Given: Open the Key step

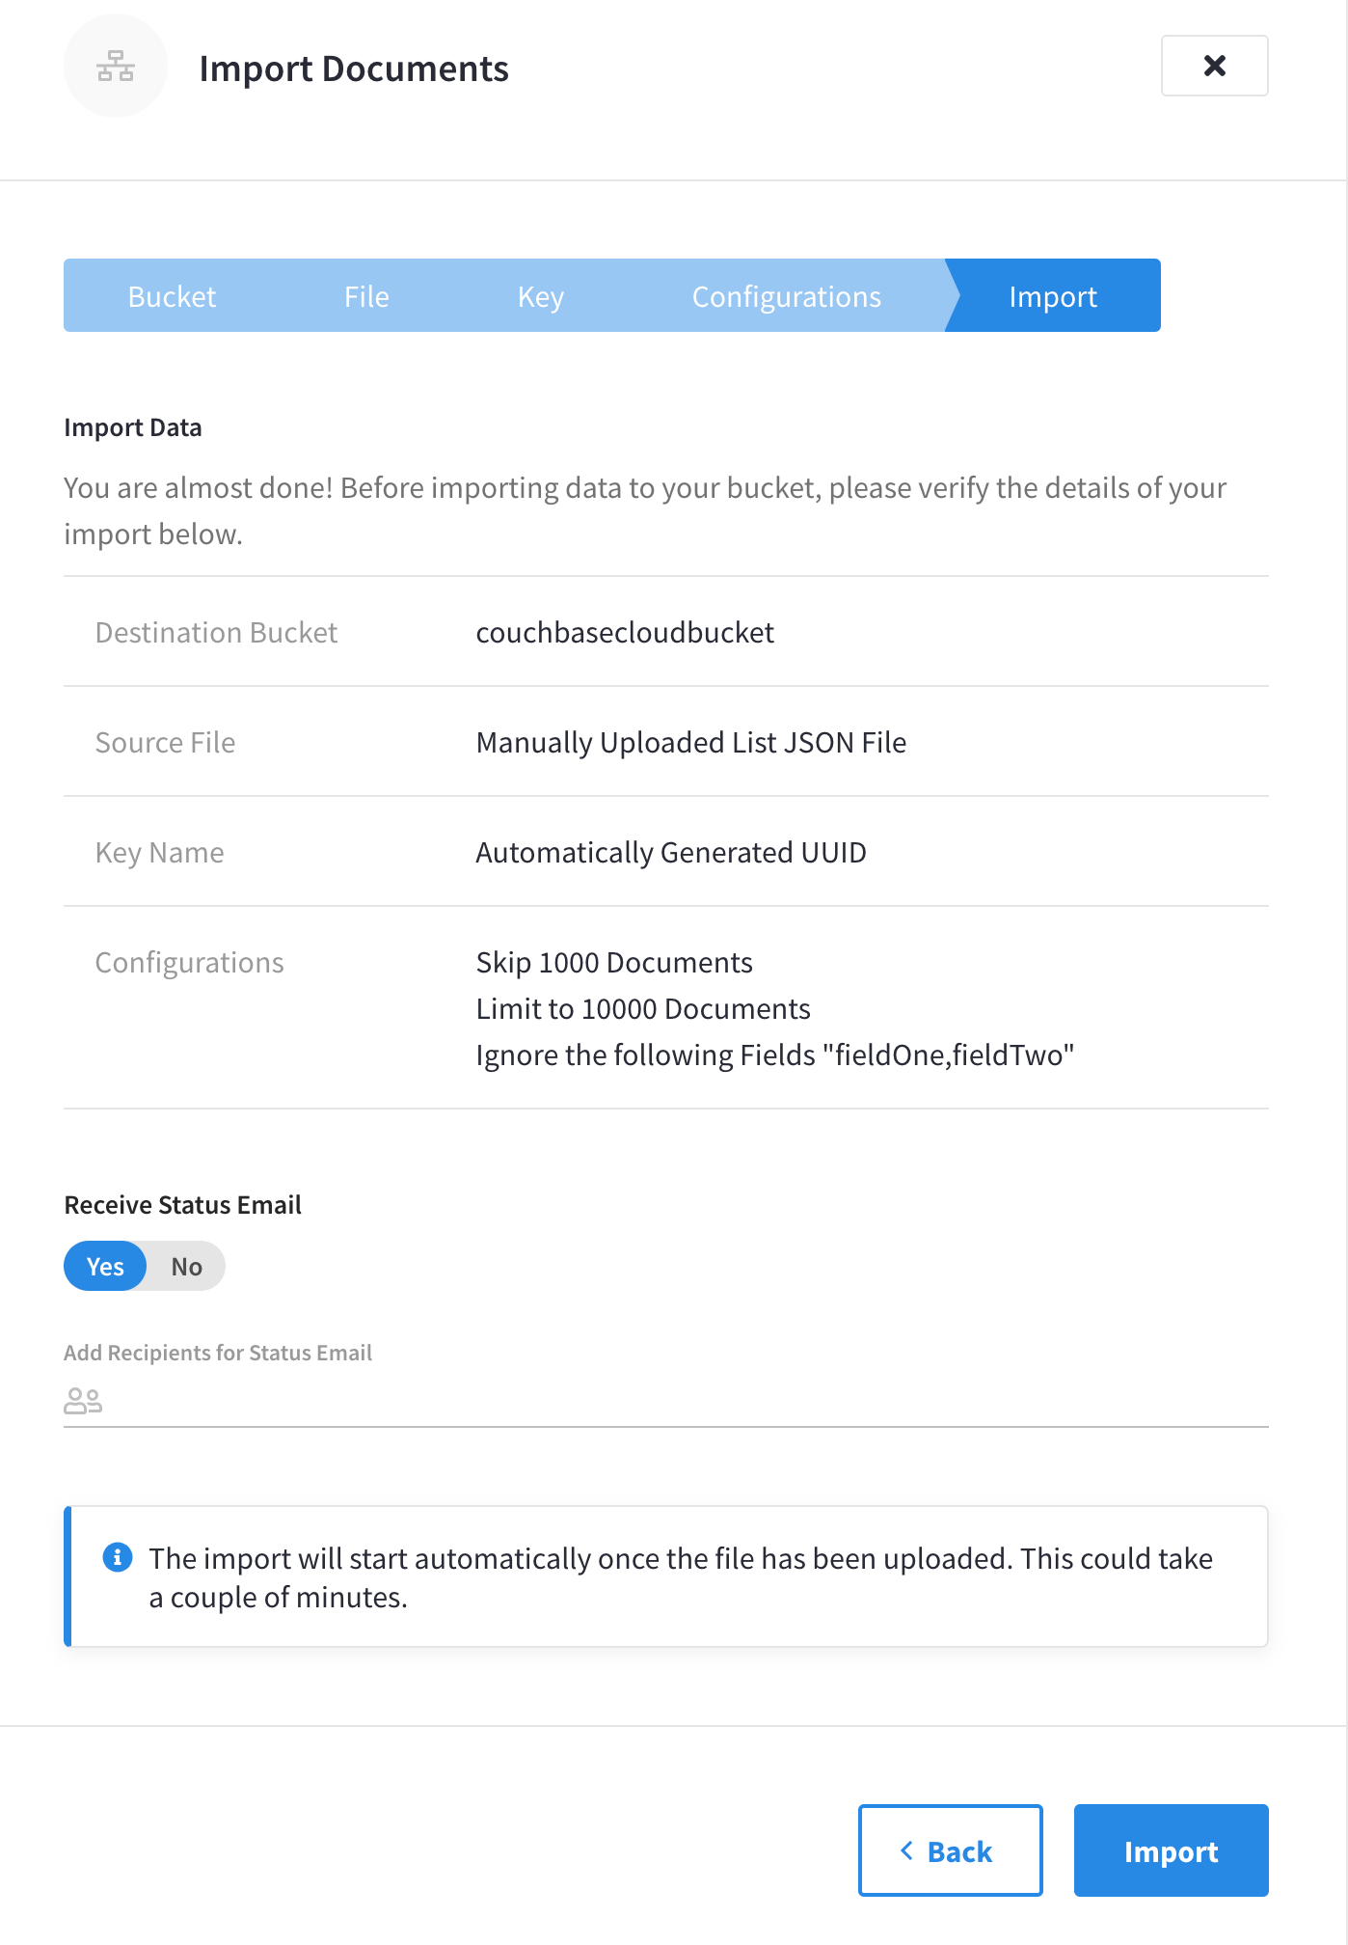Looking at the screenshot, I should pos(540,295).
